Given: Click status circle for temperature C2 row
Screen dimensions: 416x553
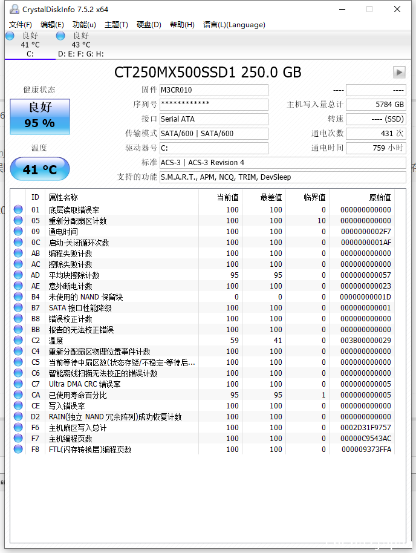Looking at the screenshot, I should 18,341.
